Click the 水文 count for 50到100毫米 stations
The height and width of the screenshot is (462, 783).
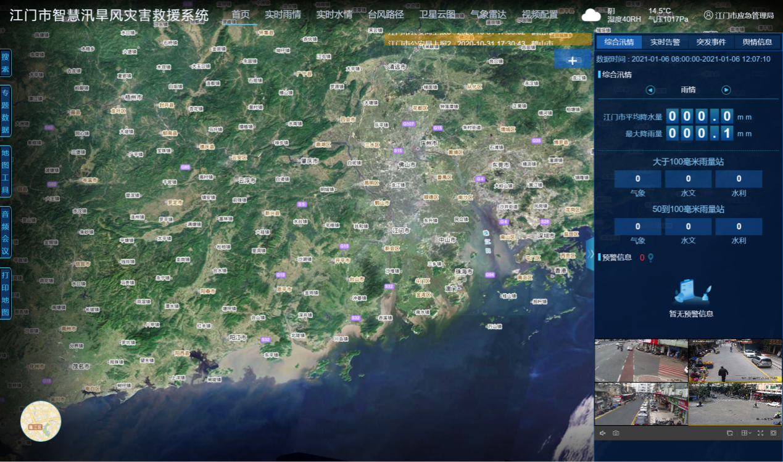pyautogui.click(x=689, y=227)
